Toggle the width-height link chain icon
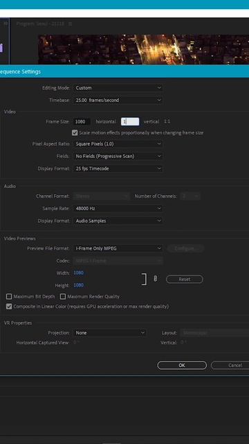This screenshot has height=444, width=249. coord(155,279)
